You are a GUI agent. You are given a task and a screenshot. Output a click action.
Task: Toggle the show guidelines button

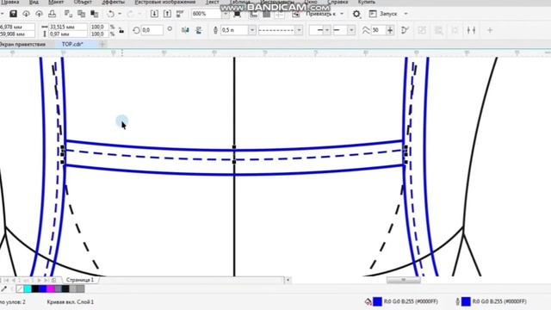[x=279, y=14]
